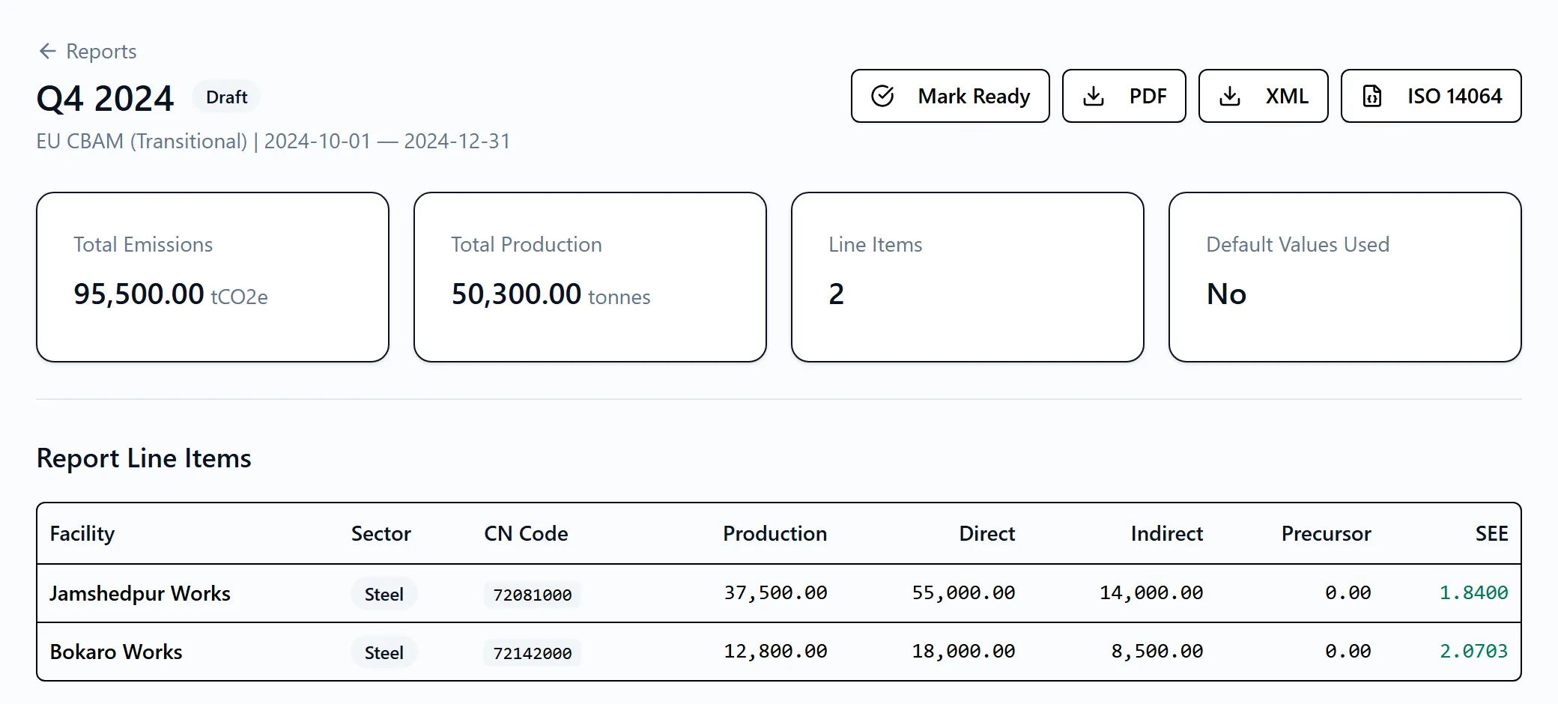
Task: Click direct emissions value 55,000.00
Action: pyautogui.click(x=963, y=593)
